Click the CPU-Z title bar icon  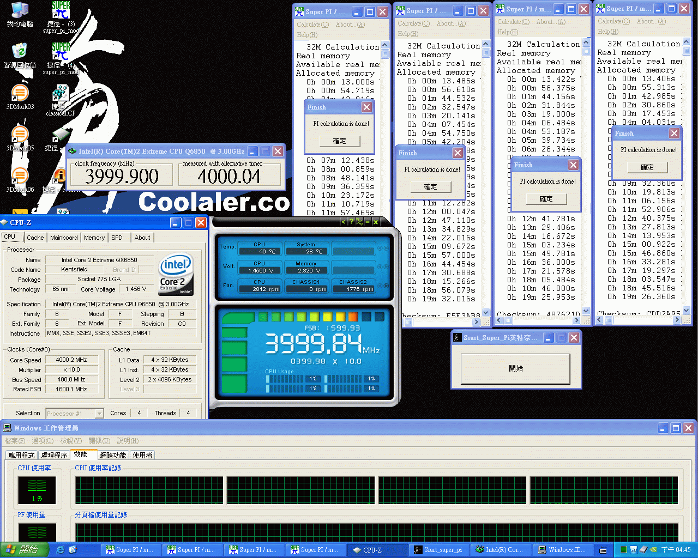(x=4, y=222)
